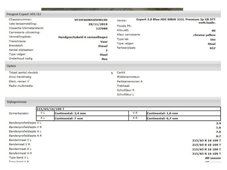Click the A L Continental: 7 mm cell
227x170 pixels.
69,118
